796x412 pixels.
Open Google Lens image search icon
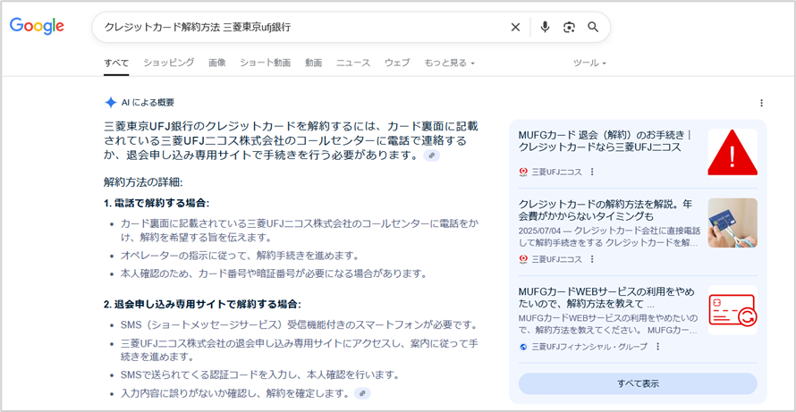[x=569, y=28]
